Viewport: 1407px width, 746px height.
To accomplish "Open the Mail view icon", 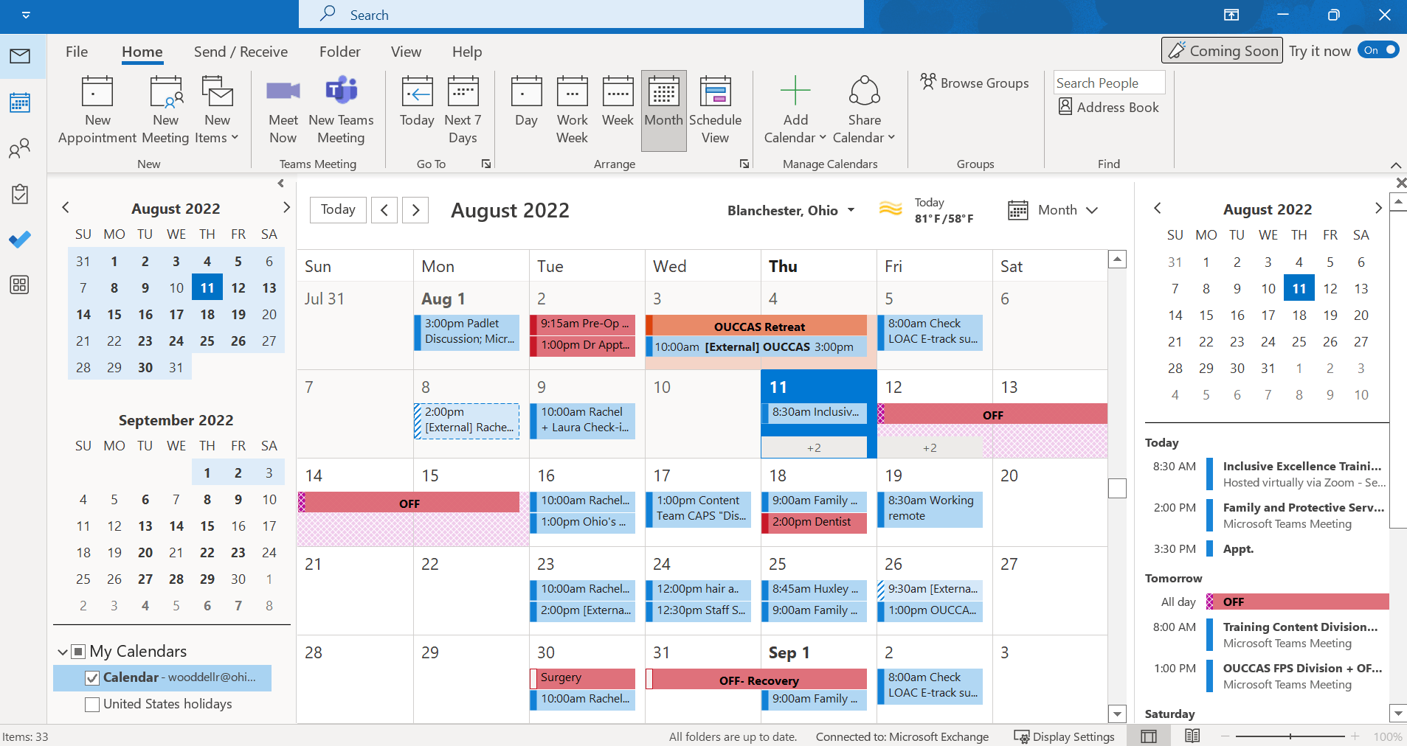I will pyautogui.click(x=20, y=55).
